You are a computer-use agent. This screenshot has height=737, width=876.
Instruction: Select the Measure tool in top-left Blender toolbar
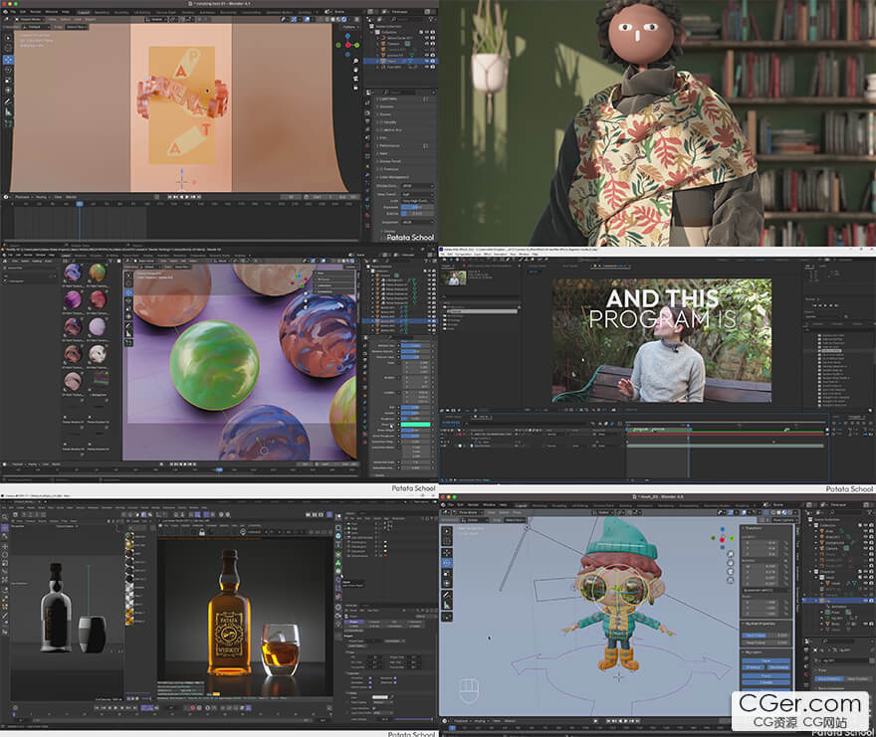tap(8, 111)
